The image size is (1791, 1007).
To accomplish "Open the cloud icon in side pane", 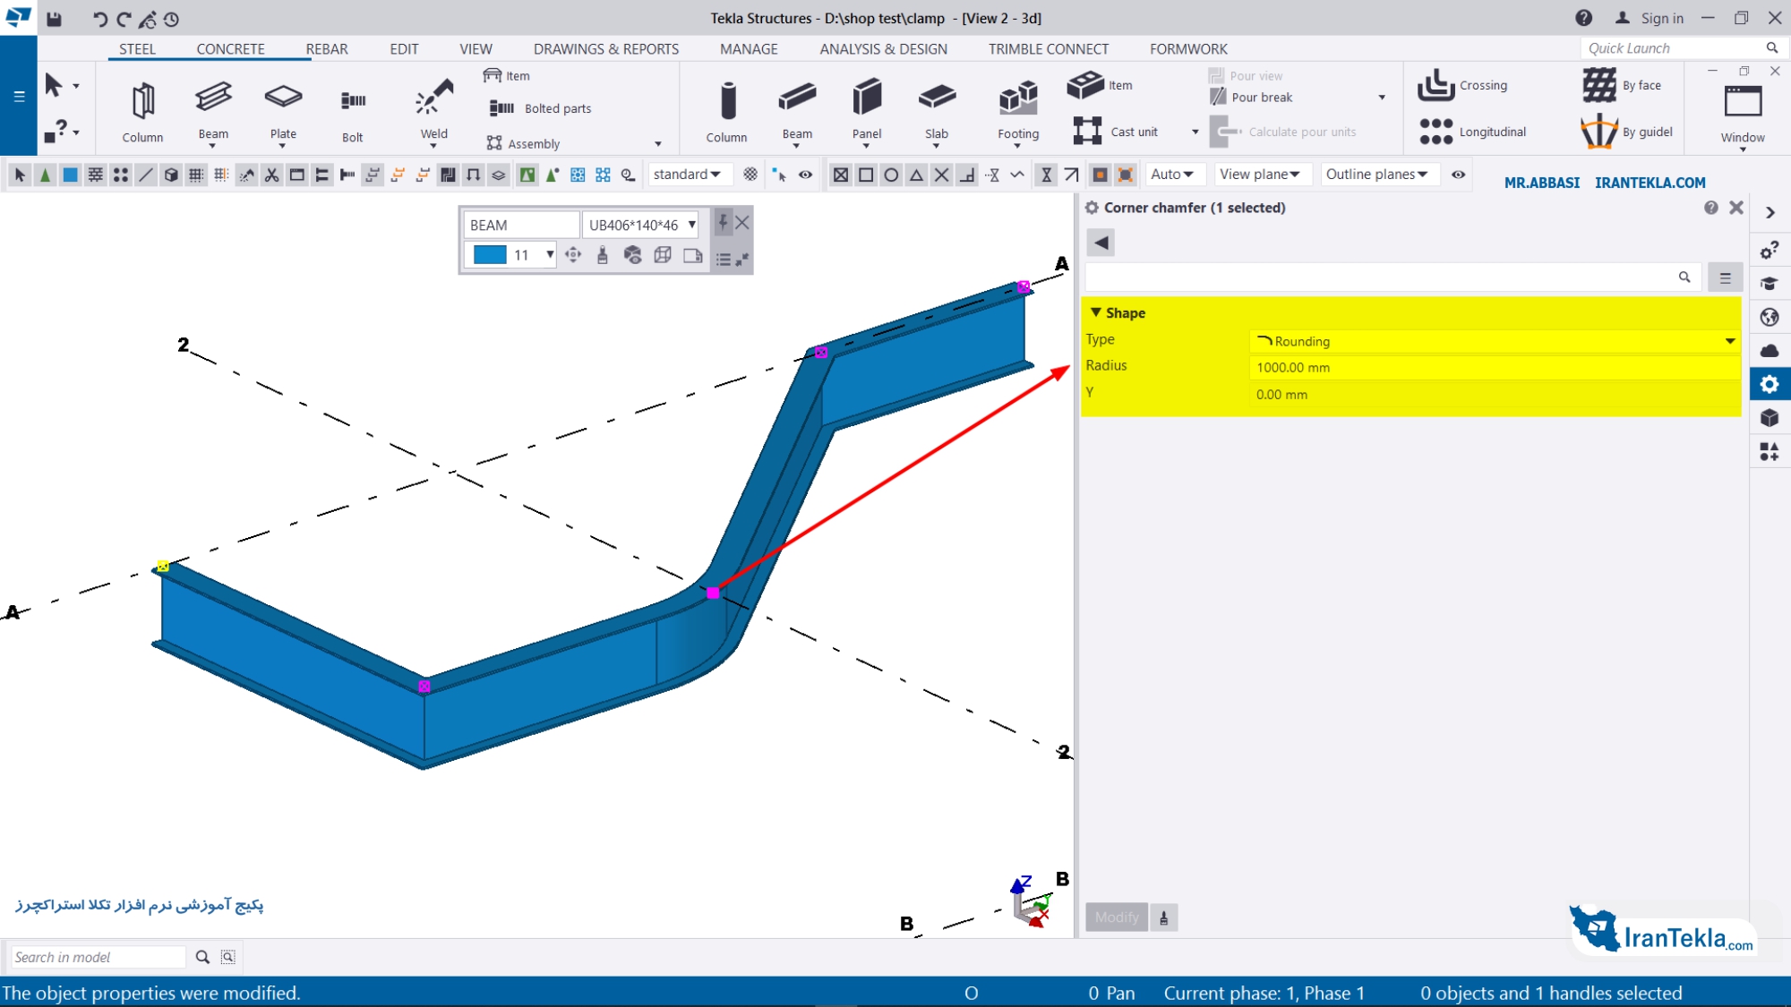I will [x=1769, y=351].
